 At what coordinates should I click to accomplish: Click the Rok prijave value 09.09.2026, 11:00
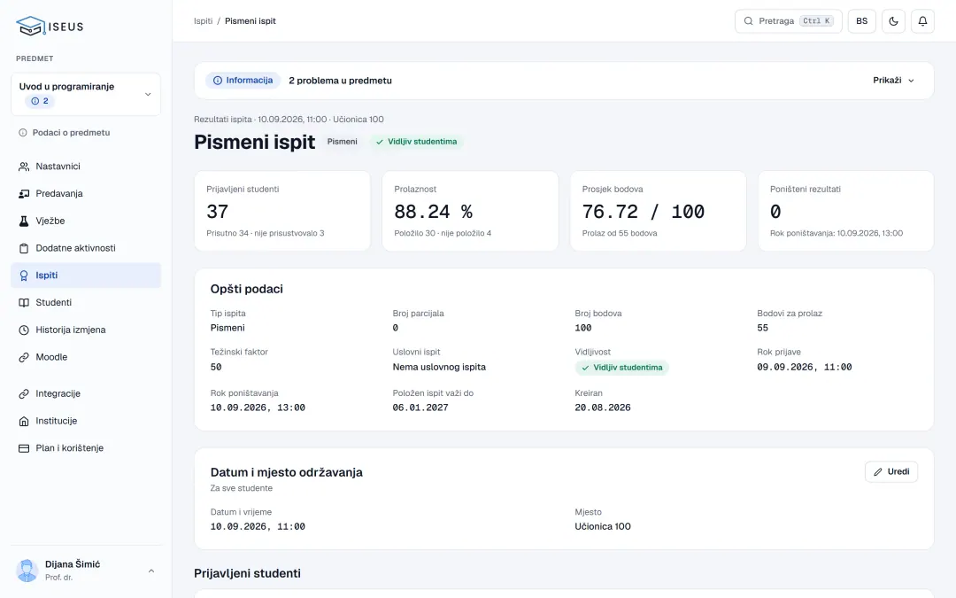tap(804, 368)
